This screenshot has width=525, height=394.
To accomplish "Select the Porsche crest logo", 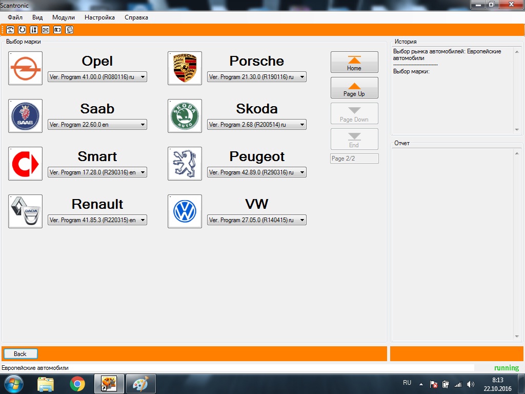I will [185, 68].
